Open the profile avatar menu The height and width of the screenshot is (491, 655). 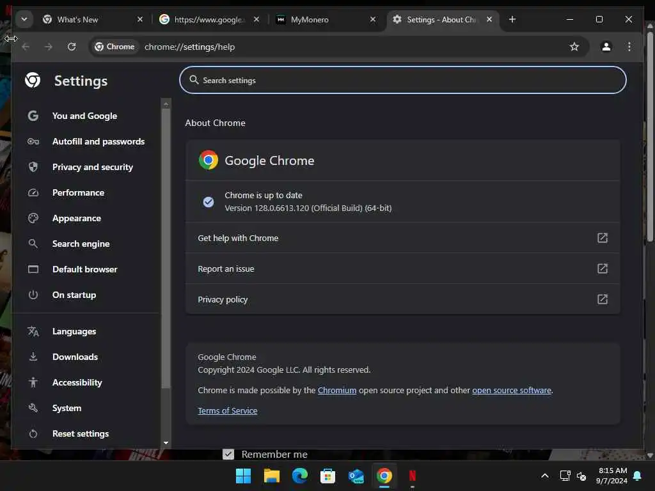tap(606, 47)
